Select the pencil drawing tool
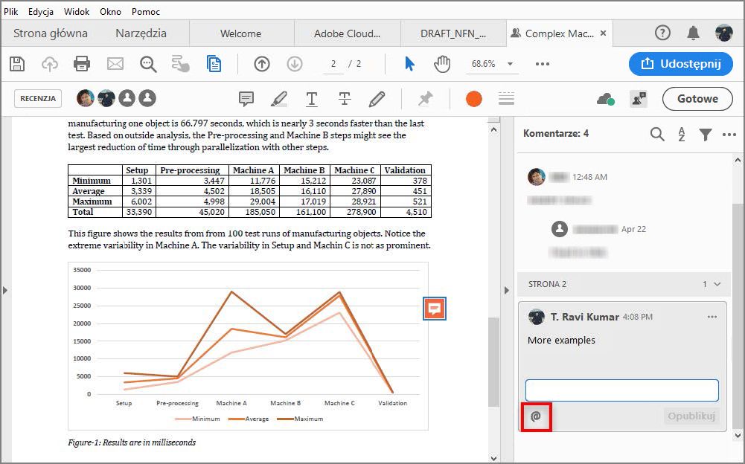 [377, 99]
